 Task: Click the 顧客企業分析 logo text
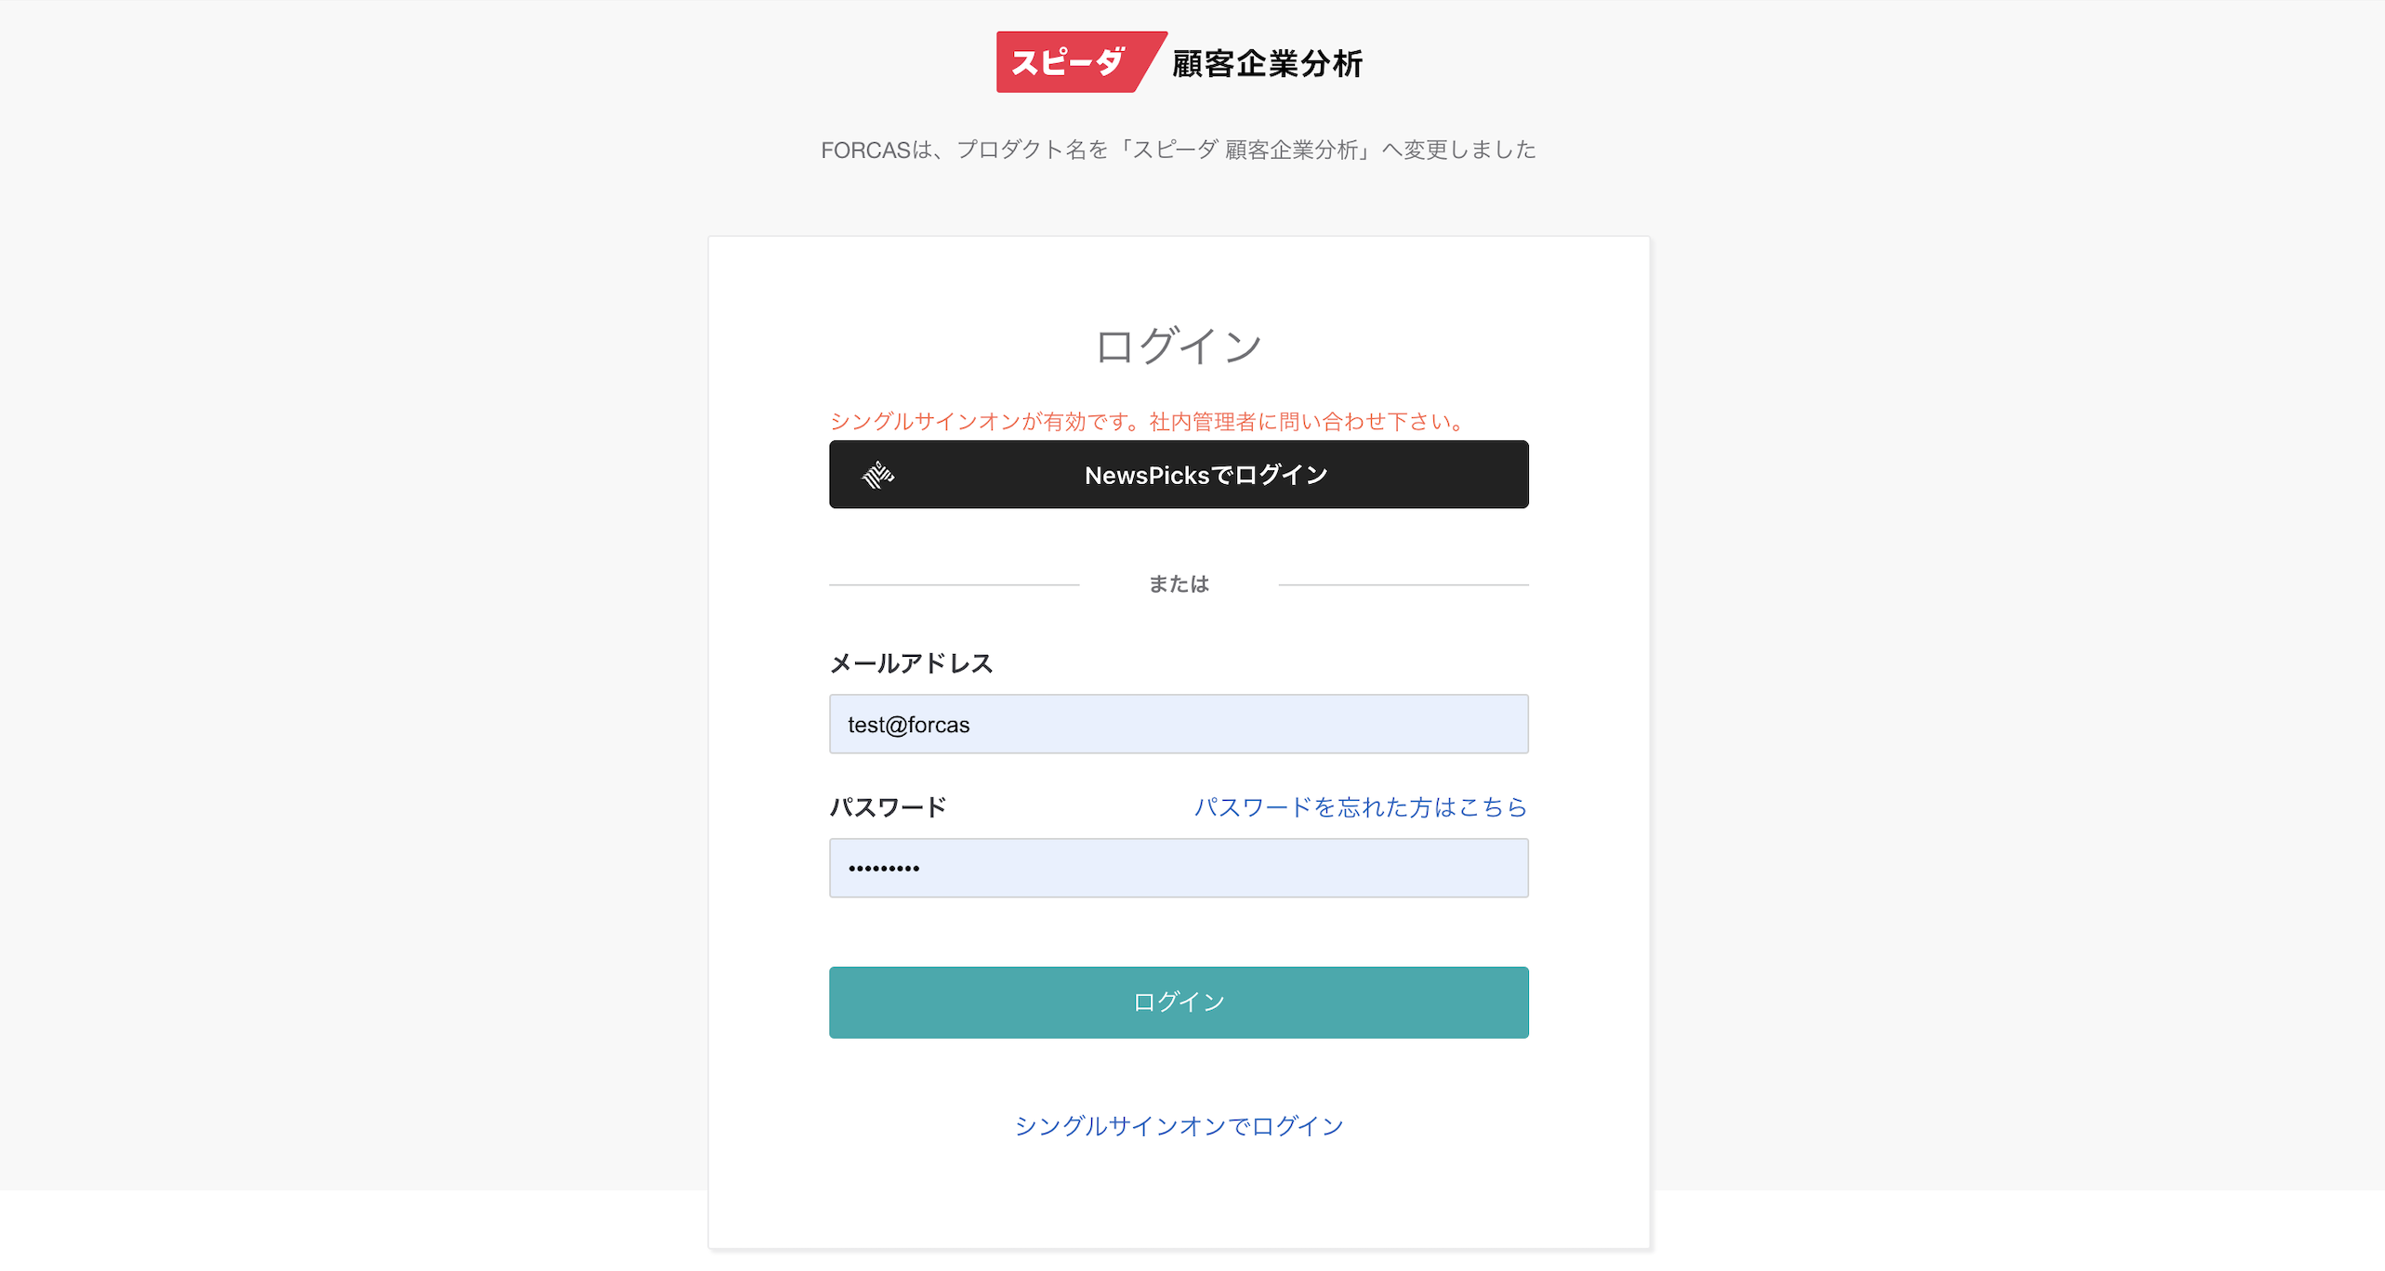click(x=1267, y=64)
